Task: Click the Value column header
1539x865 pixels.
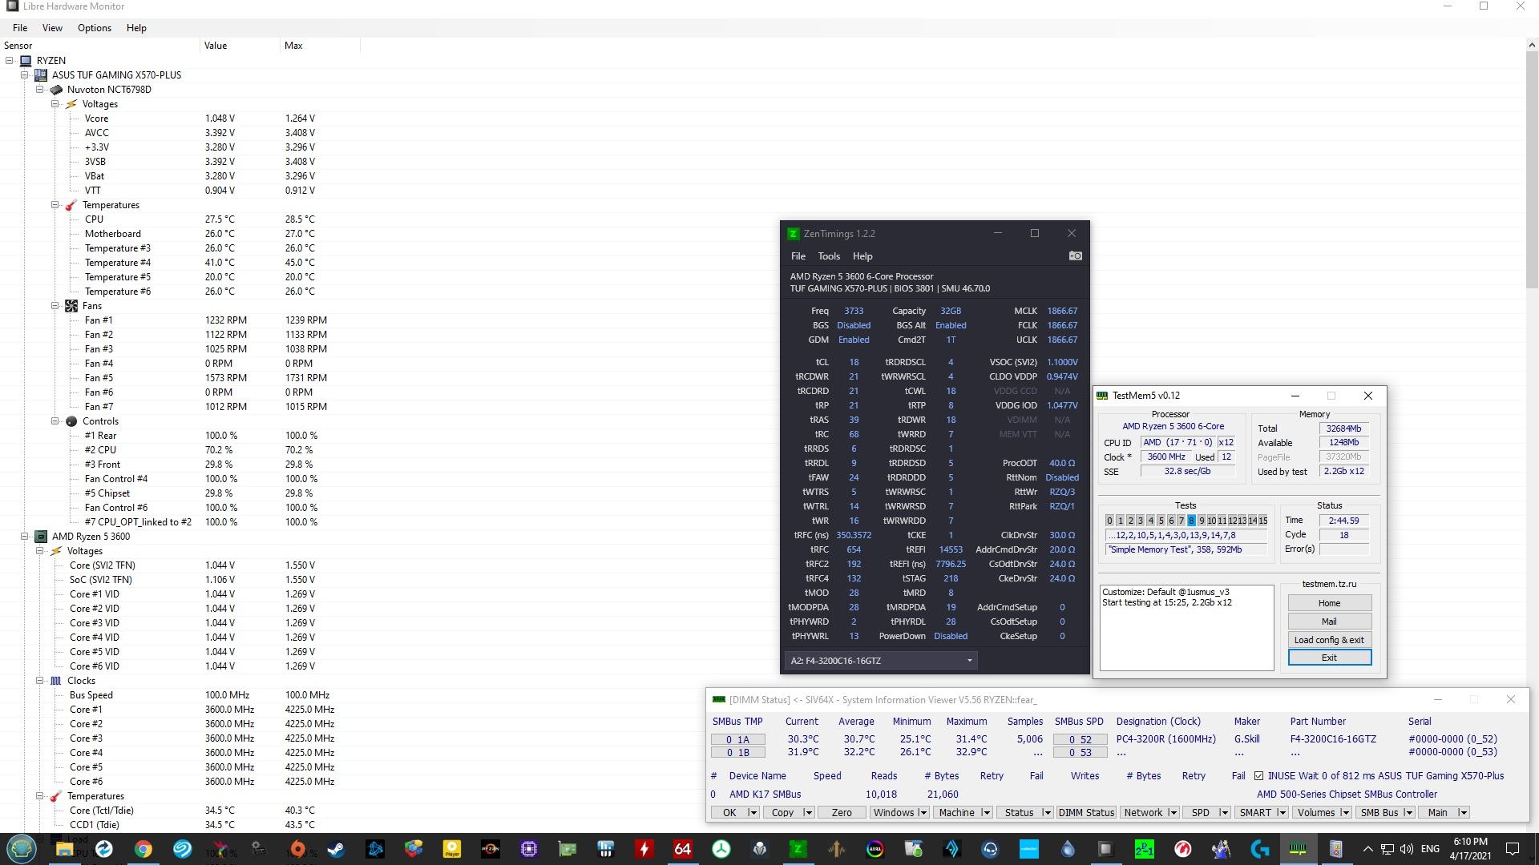Action: click(240, 46)
